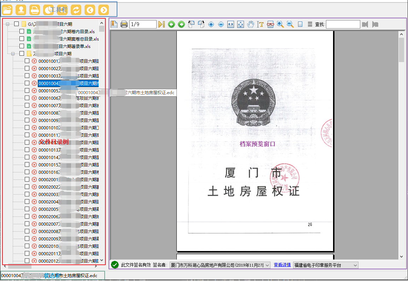Switch to single page layout icon
This screenshot has height=281, width=408.
(300, 24)
